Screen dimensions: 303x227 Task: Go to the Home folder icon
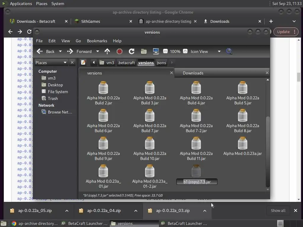click(x=144, y=51)
